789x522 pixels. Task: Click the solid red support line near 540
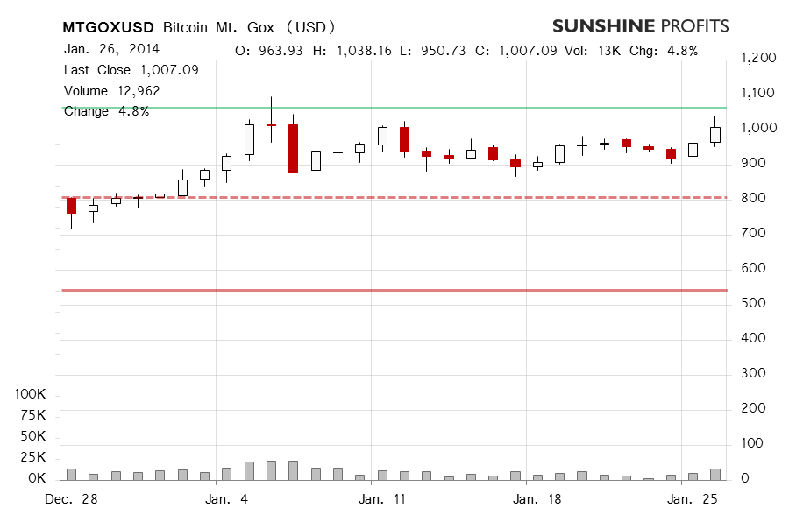click(x=394, y=290)
